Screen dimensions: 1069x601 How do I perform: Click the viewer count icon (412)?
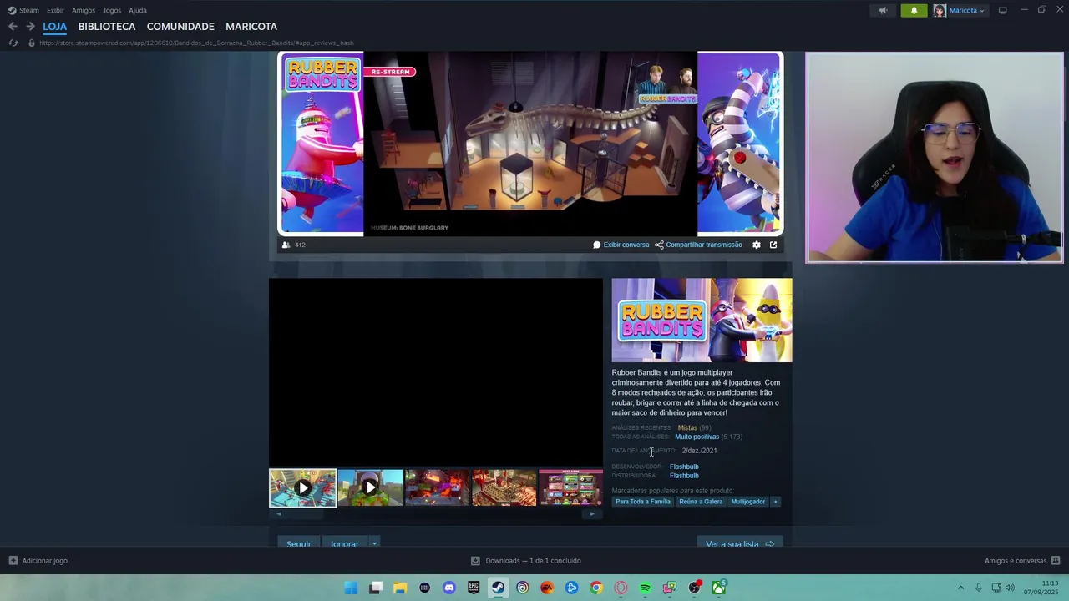(x=286, y=245)
